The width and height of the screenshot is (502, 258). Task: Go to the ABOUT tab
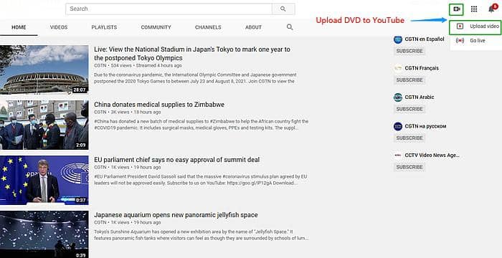pyautogui.click(x=253, y=27)
